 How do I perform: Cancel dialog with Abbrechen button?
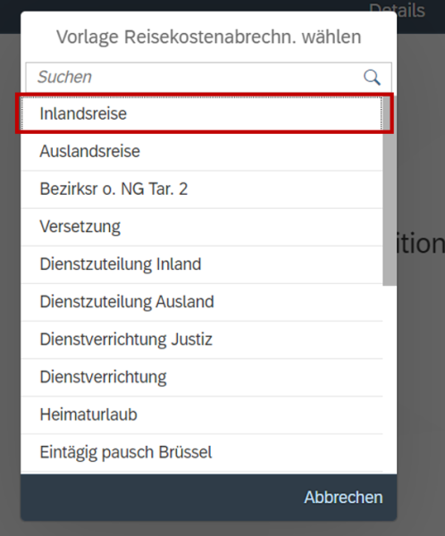coord(343,497)
